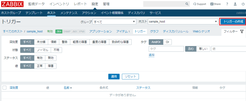This screenshot has width=246, height=101.
Task: Go to テンプレート submenu
Action: coord(34,13)
